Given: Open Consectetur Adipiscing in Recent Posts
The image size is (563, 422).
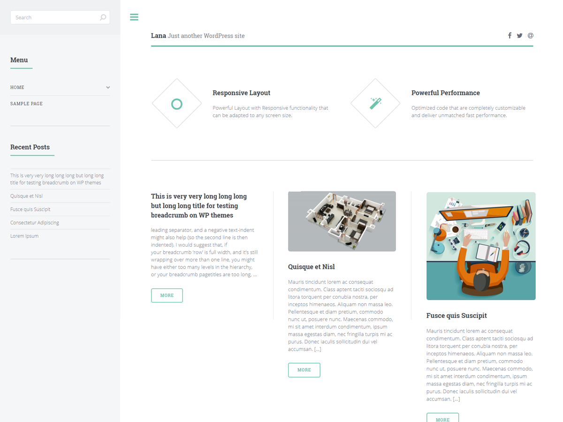Looking at the screenshot, I should coord(35,223).
